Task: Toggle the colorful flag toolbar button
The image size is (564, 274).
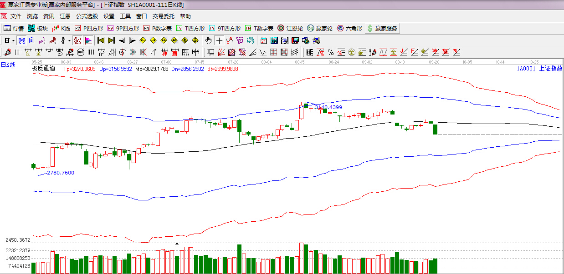Action: [x=88, y=40]
